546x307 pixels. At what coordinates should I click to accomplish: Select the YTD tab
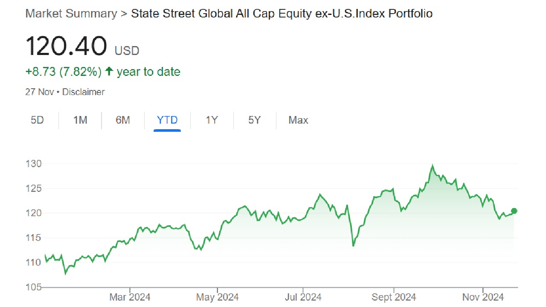point(167,120)
